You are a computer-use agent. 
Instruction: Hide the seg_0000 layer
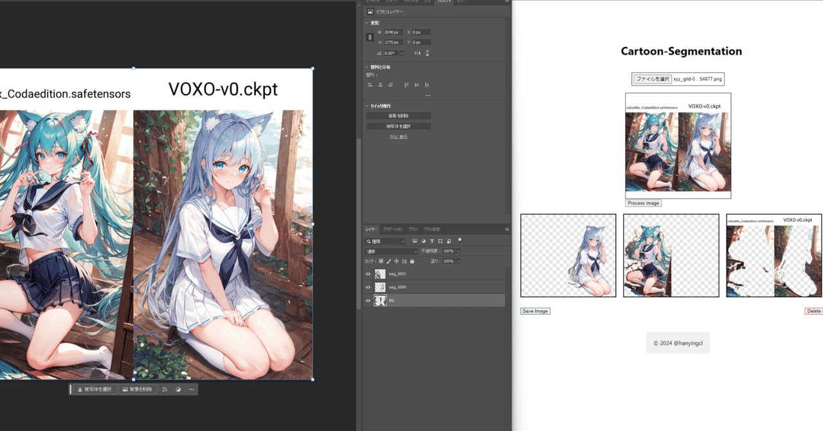click(x=368, y=287)
